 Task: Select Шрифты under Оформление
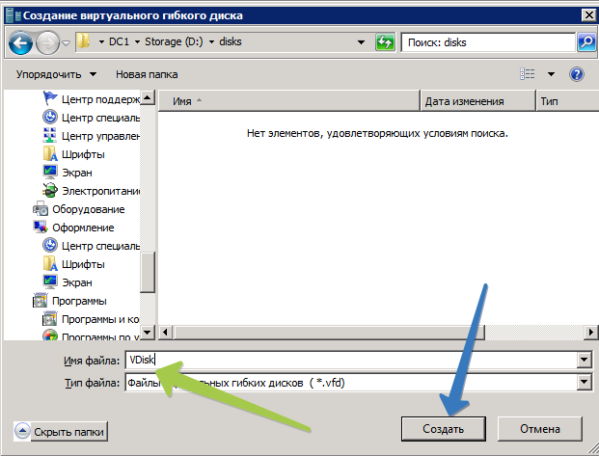(x=73, y=264)
